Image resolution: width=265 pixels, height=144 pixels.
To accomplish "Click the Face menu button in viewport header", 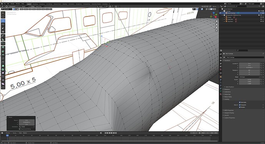I will 47,9.
